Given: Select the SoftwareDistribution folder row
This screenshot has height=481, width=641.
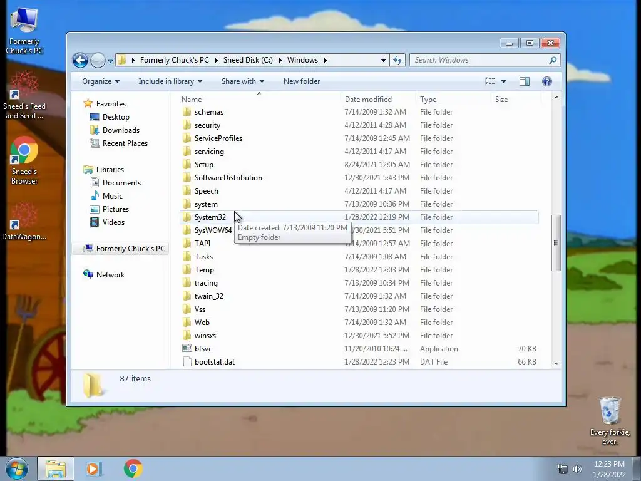Looking at the screenshot, I should click(x=359, y=177).
